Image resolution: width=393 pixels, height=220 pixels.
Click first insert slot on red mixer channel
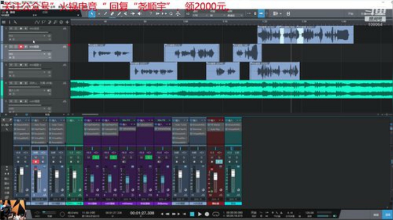click(x=215, y=125)
